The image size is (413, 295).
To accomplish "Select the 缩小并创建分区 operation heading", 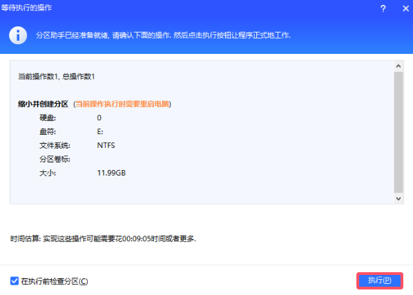I will coord(43,104).
